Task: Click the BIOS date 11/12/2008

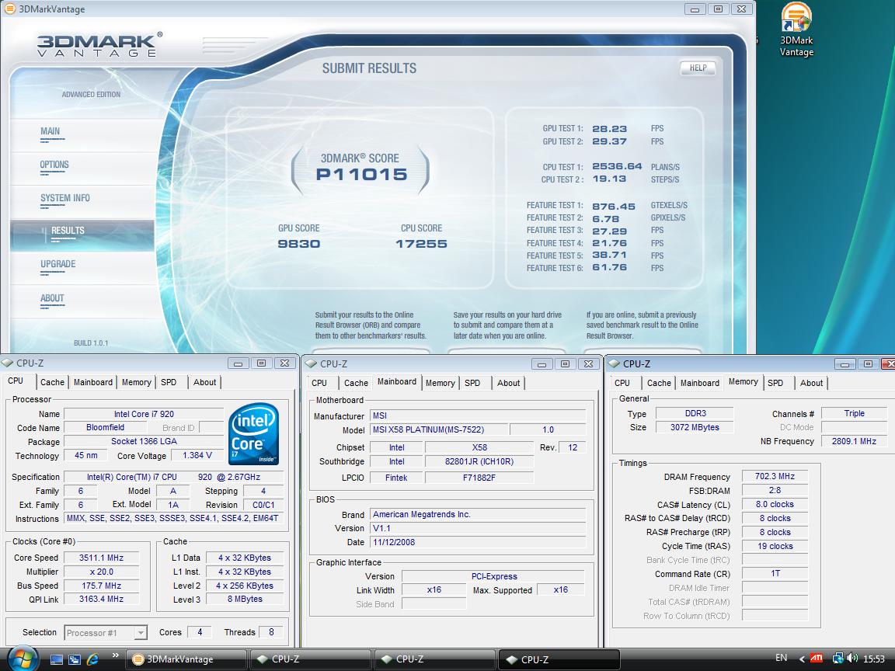Action: coord(478,543)
